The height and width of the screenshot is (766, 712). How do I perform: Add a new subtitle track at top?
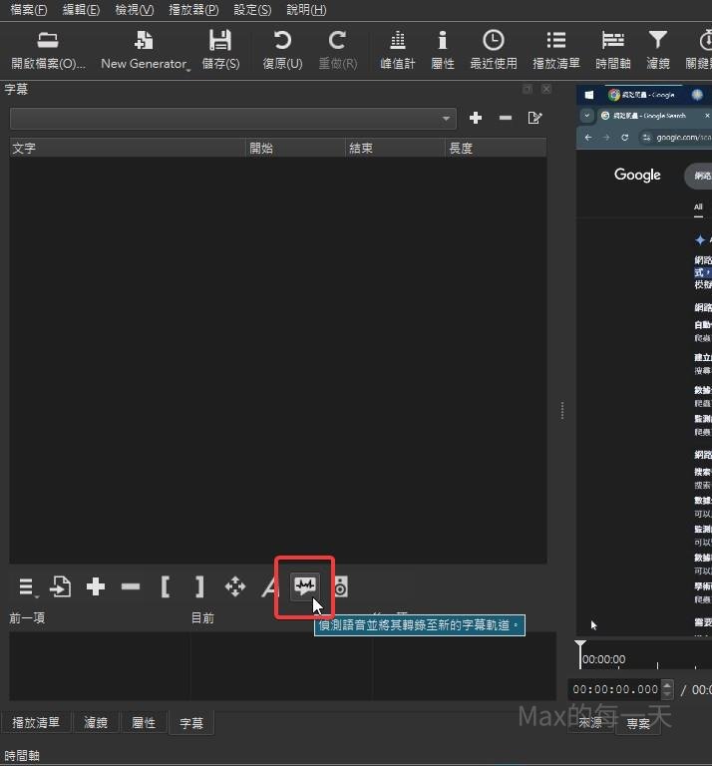476,118
